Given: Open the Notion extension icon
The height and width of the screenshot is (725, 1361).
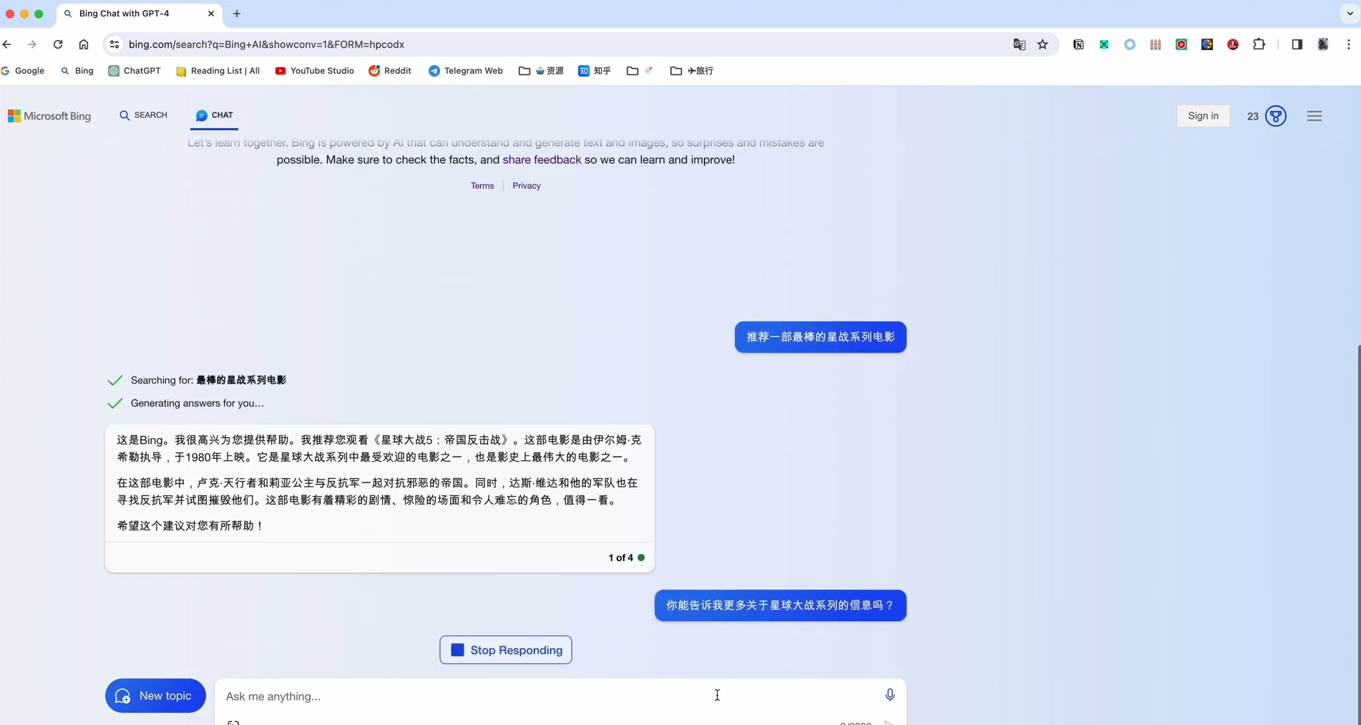Looking at the screenshot, I should (x=1078, y=44).
